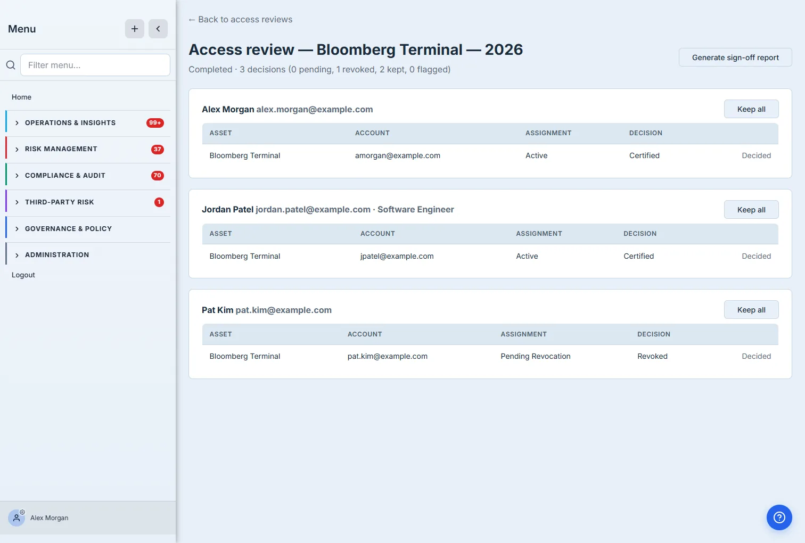The height and width of the screenshot is (543, 805).
Task: Expand the Administration chevron
Action: tap(17, 255)
